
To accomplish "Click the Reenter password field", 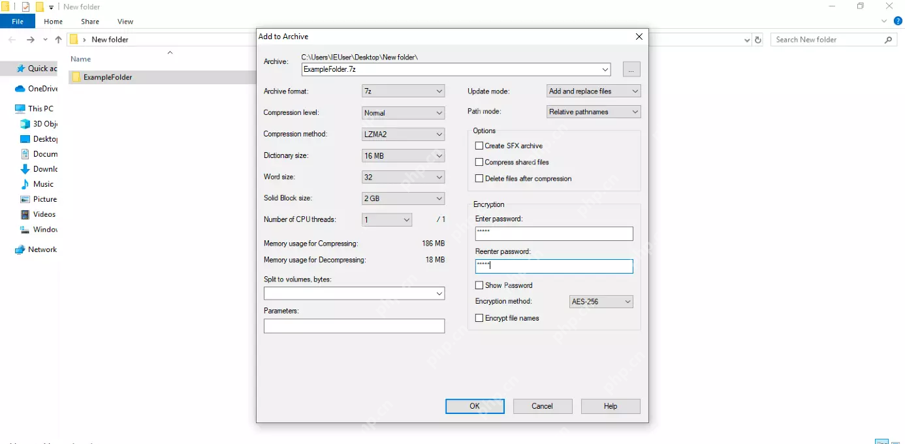I will (x=554, y=266).
